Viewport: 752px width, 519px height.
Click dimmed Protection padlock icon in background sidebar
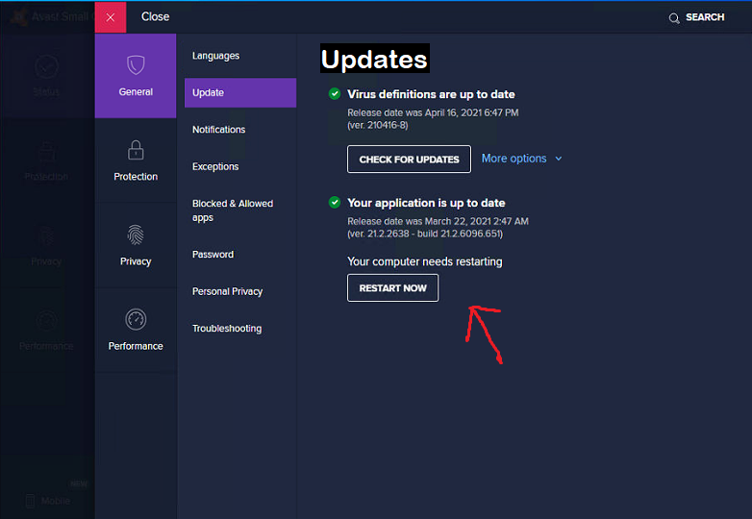click(46, 151)
